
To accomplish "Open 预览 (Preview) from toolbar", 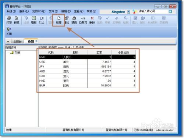I will click(x=17, y=20).
